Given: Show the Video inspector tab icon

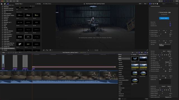Looking at the screenshot, I should tap(154, 4).
